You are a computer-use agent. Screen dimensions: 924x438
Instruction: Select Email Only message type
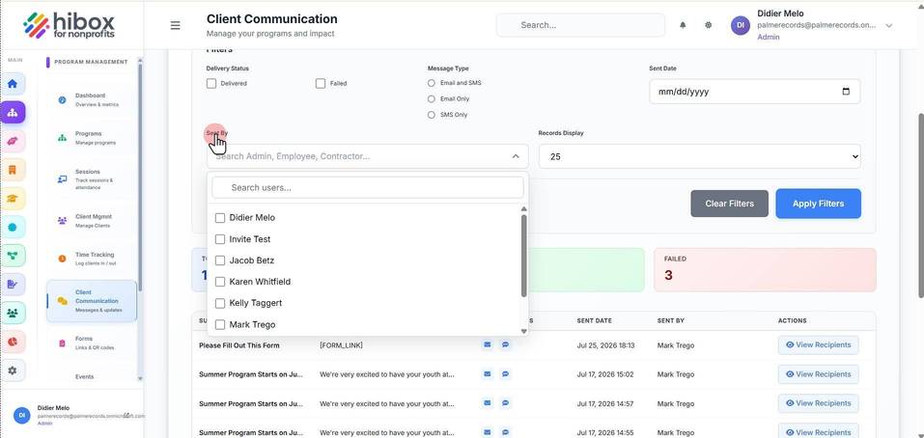click(x=432, y=99)
